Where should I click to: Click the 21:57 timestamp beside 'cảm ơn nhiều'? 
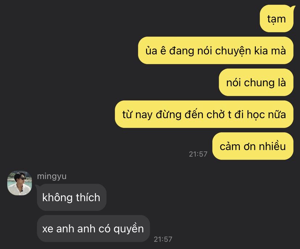pos(198,154)
